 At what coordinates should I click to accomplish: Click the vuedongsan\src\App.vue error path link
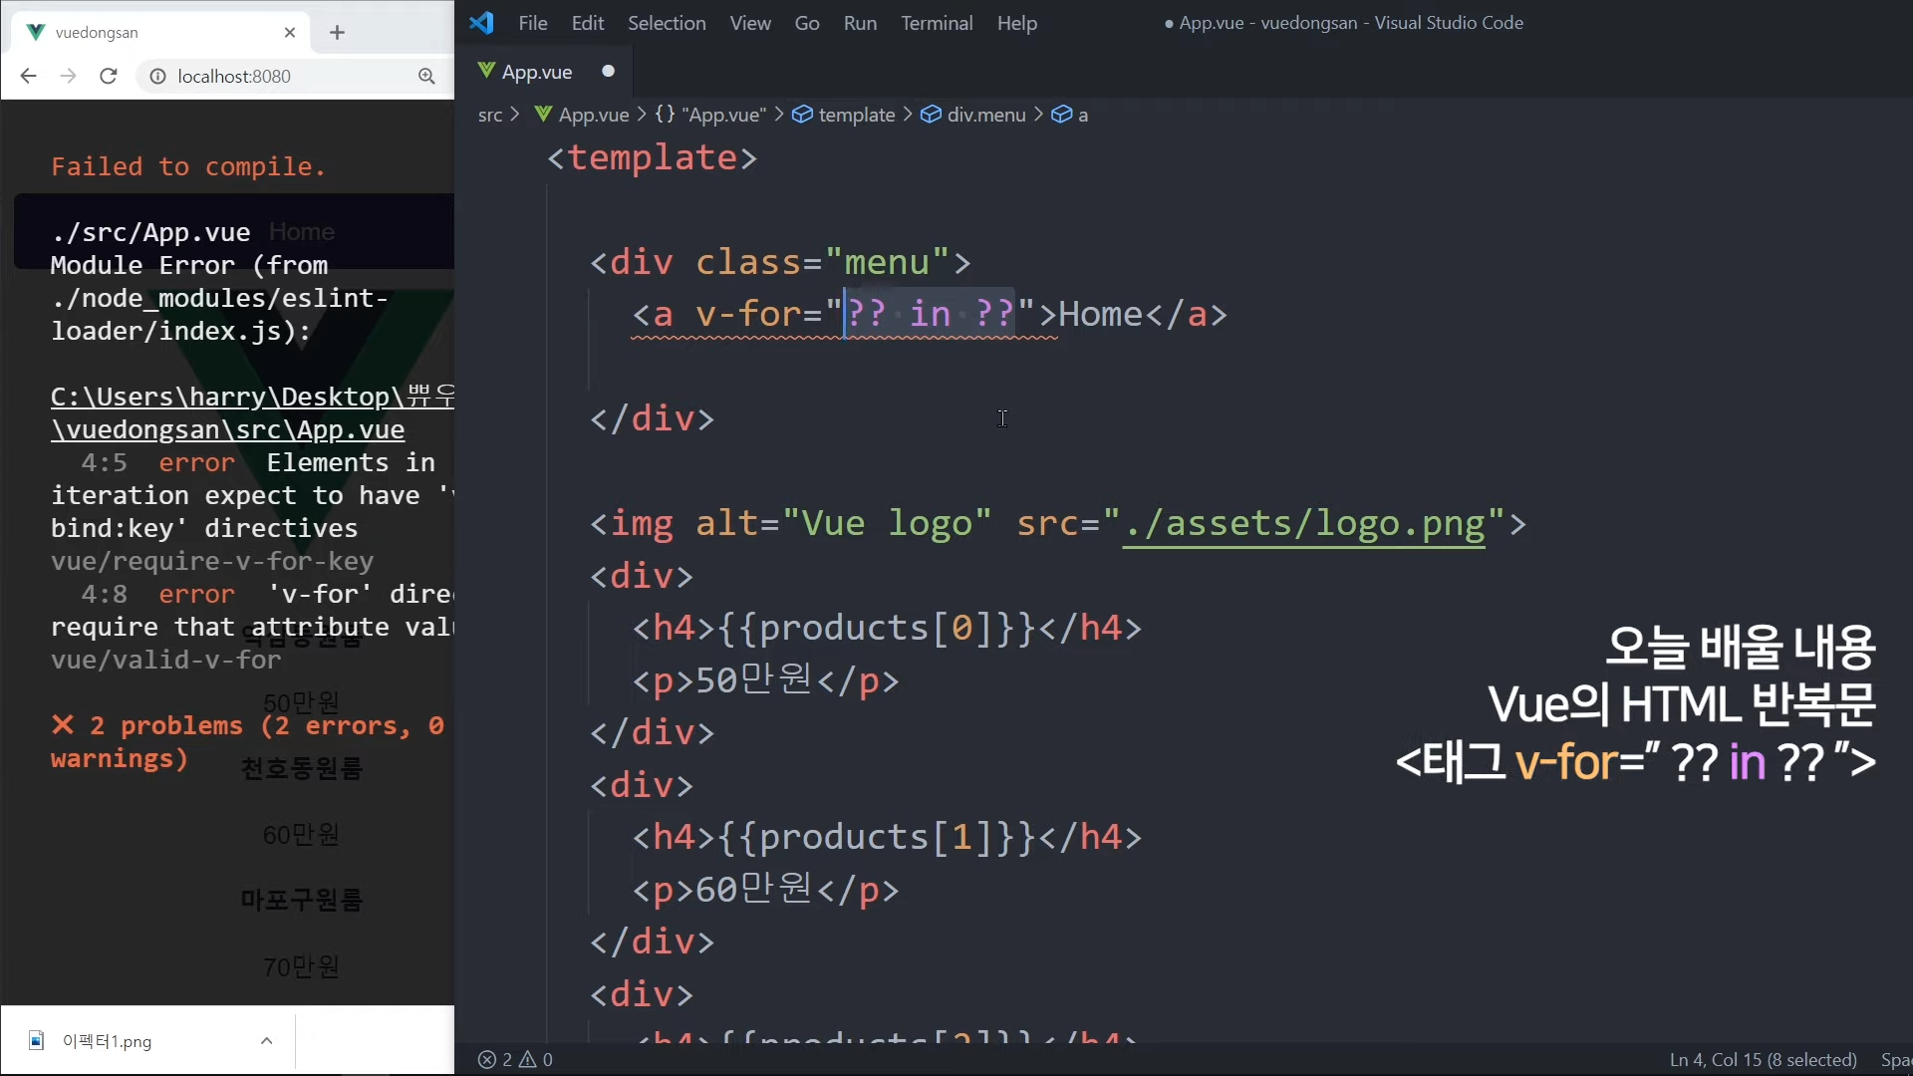228,429
